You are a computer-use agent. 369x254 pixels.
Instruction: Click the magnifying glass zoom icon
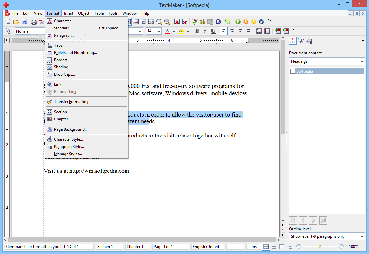159,22
